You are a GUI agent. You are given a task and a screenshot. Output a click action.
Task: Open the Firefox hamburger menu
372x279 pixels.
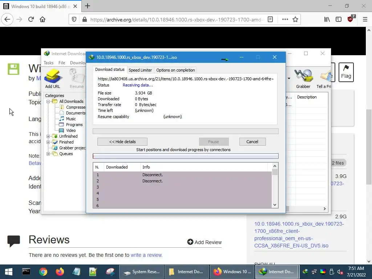point(365,20)
